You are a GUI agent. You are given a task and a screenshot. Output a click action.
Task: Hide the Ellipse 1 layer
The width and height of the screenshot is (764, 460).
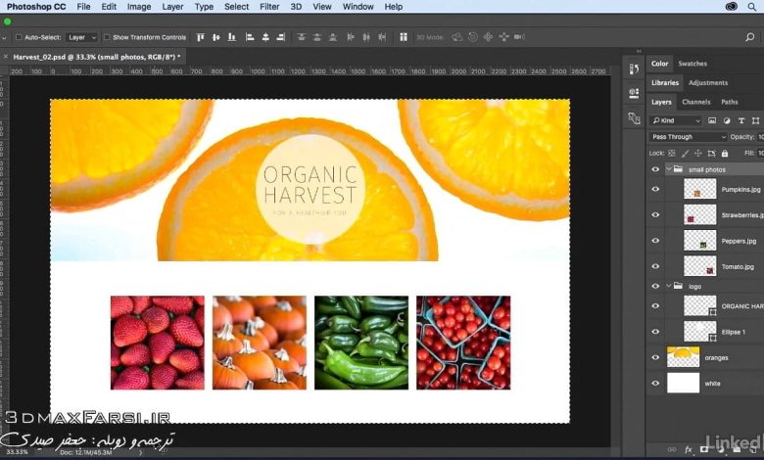coord(655,332)
